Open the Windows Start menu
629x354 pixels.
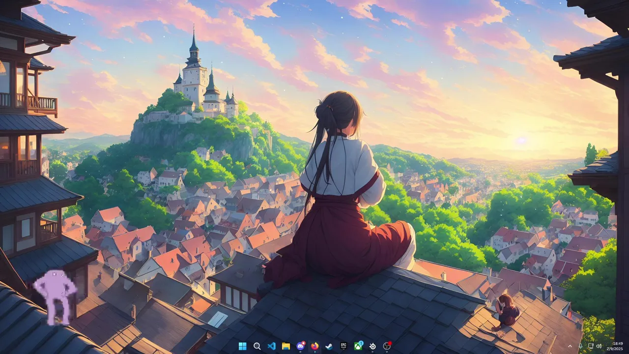coord(242,346)
